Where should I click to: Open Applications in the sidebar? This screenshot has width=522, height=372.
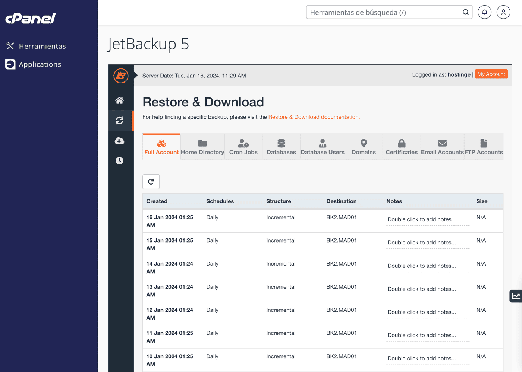[33, 64]
